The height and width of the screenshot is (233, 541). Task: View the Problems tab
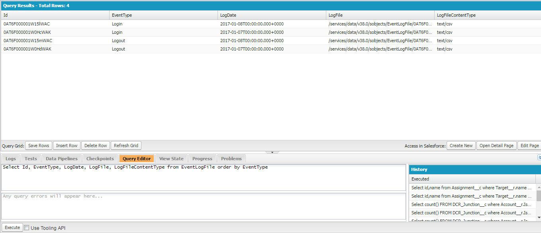[x=231, y=158]
